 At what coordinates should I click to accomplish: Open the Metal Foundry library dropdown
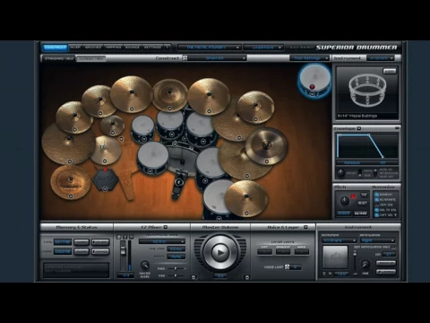click(209, 48)
